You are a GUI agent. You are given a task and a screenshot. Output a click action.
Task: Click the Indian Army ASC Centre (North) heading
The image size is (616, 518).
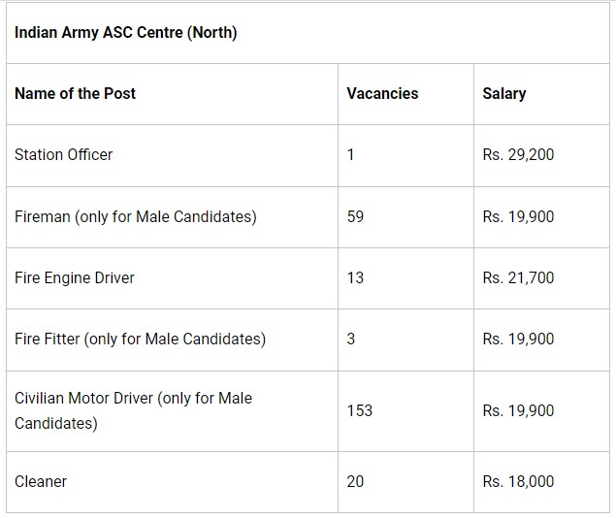(126, 32)
